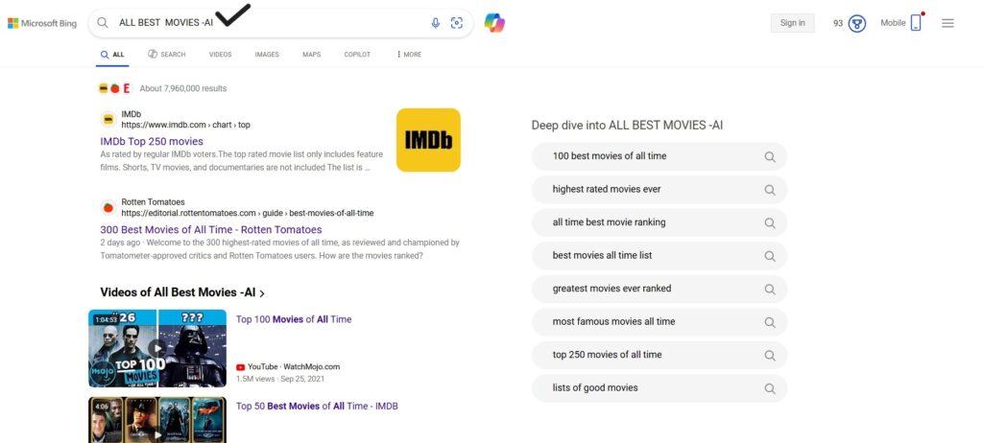Open the hamburger settings menu
Image resolution: width=983 pixels, height=443 pixels.
[947, 23]
